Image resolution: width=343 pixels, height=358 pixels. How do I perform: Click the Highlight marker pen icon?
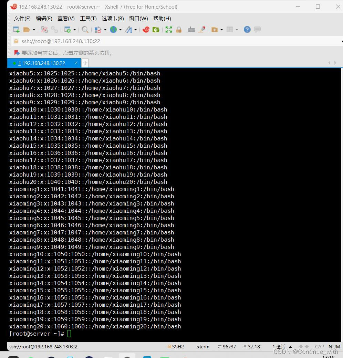pos(202,30)
